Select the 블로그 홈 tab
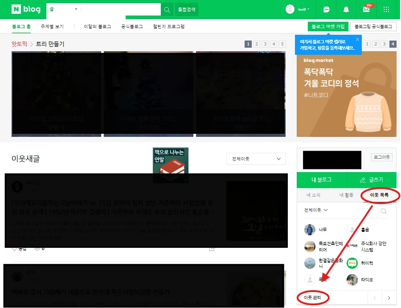This screenshot has width=401, height=308. pos(21,26)
